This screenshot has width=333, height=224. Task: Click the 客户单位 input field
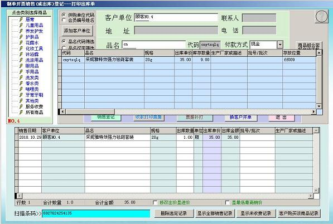[x=176, y=18]
